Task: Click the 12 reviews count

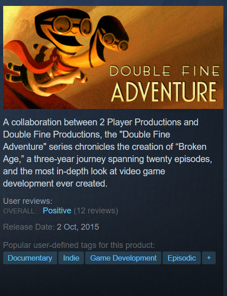Action: coord(96,211)
